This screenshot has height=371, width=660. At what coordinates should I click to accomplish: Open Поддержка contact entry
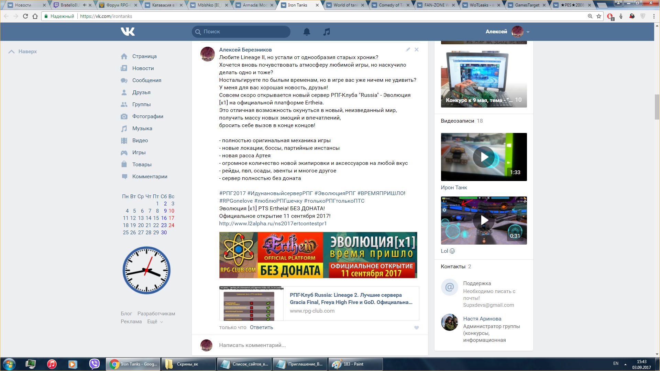coord(477,283)
